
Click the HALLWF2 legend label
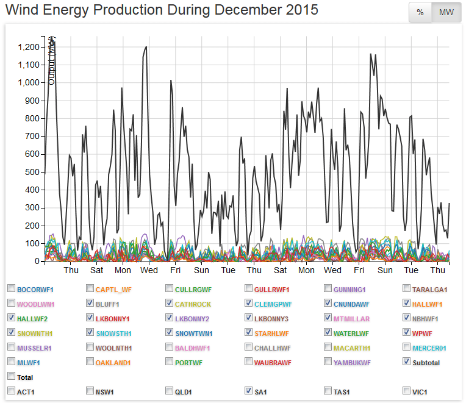coord(33,318)
